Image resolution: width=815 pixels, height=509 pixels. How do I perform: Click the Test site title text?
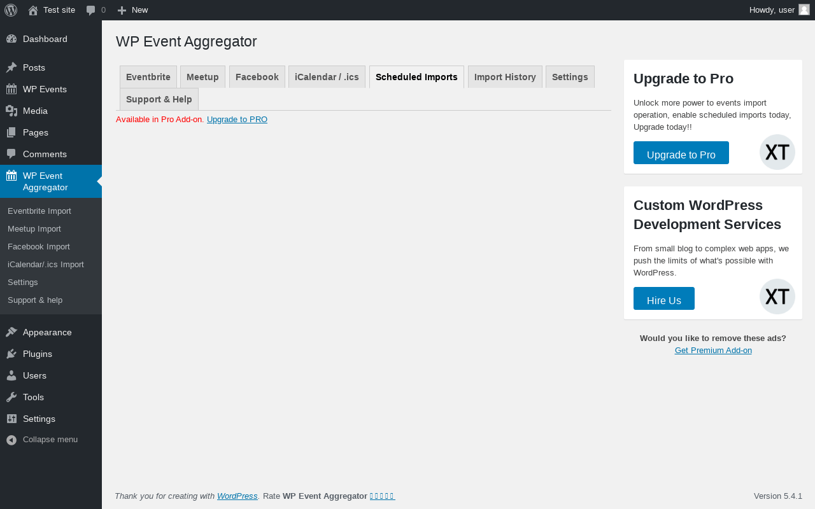59,10
